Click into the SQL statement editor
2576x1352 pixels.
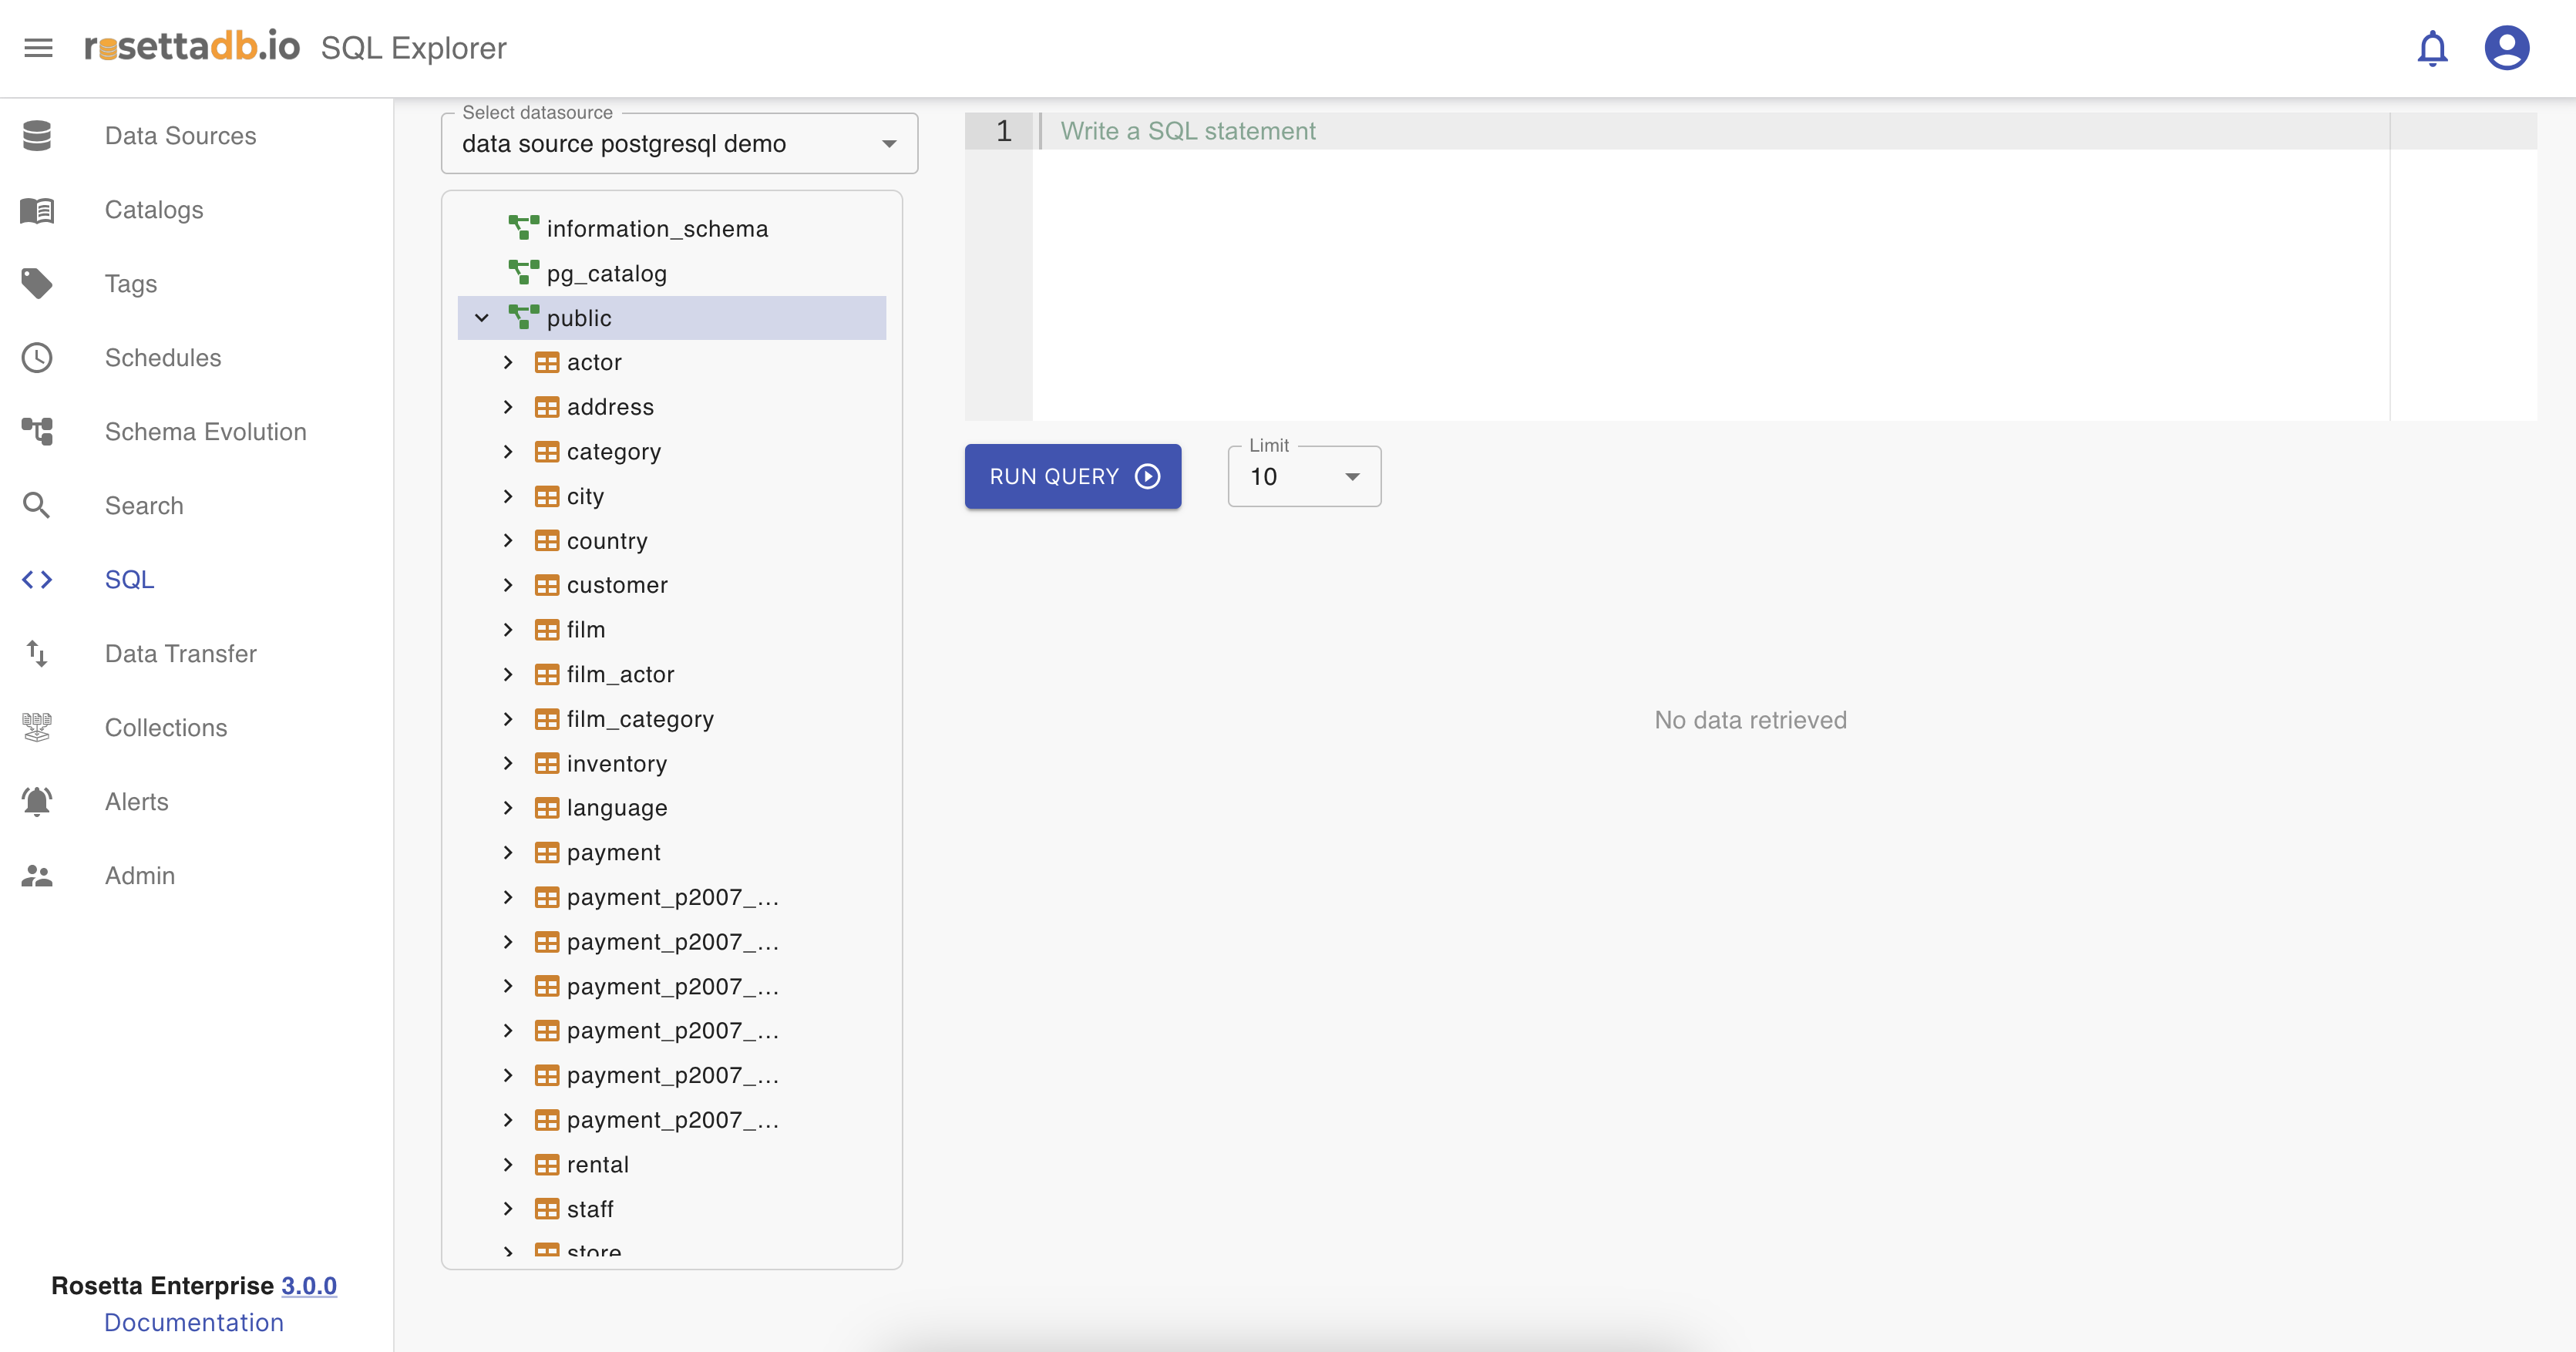[x=1700, y=270]
